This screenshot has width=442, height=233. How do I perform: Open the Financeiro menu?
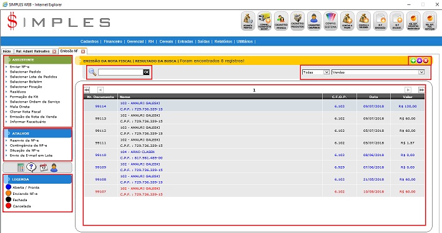[x=113, y=41]
